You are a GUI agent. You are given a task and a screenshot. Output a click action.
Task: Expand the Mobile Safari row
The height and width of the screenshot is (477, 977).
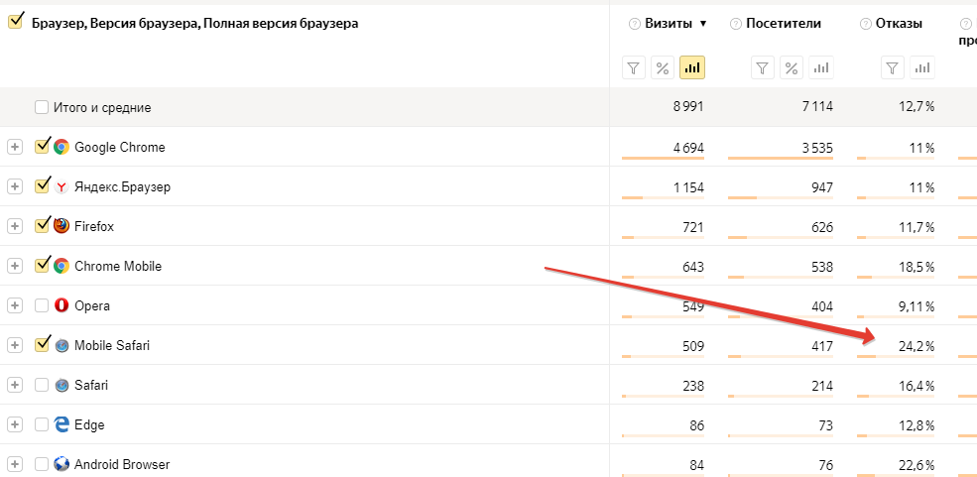14,345
